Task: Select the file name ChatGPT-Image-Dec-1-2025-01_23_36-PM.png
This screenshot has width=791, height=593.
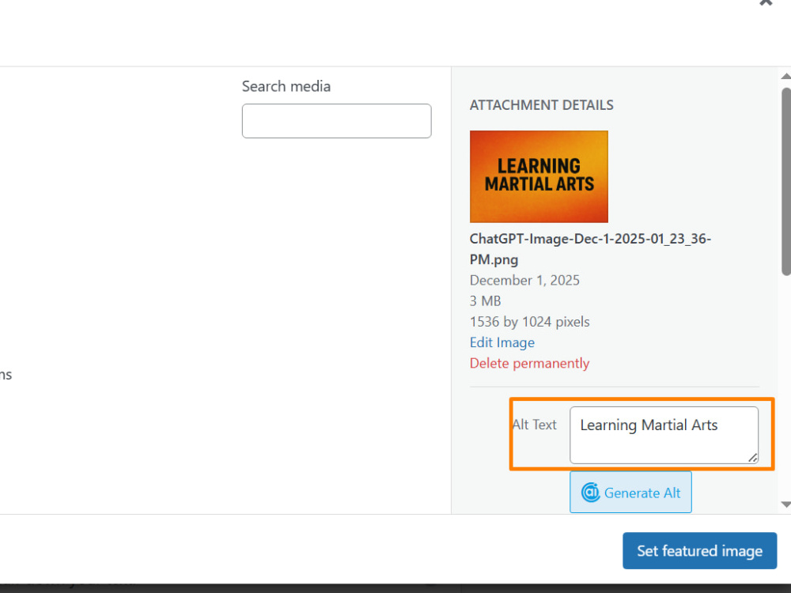Action: pos(590,249)
